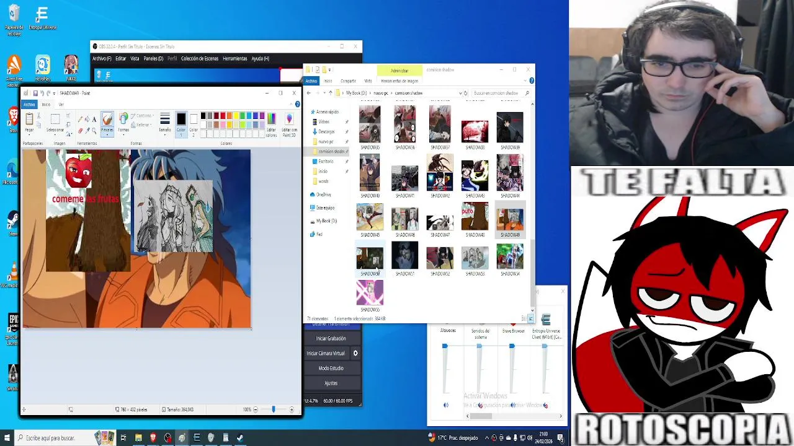Click the Paint help question mark icon

click(x=297, y=104)
